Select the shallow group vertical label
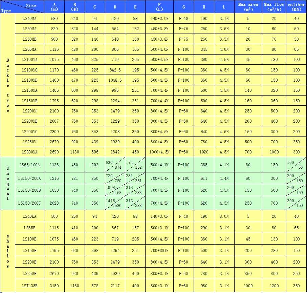Screen dimensions: 307x293 pyautogui.click(x=8, y=251)
